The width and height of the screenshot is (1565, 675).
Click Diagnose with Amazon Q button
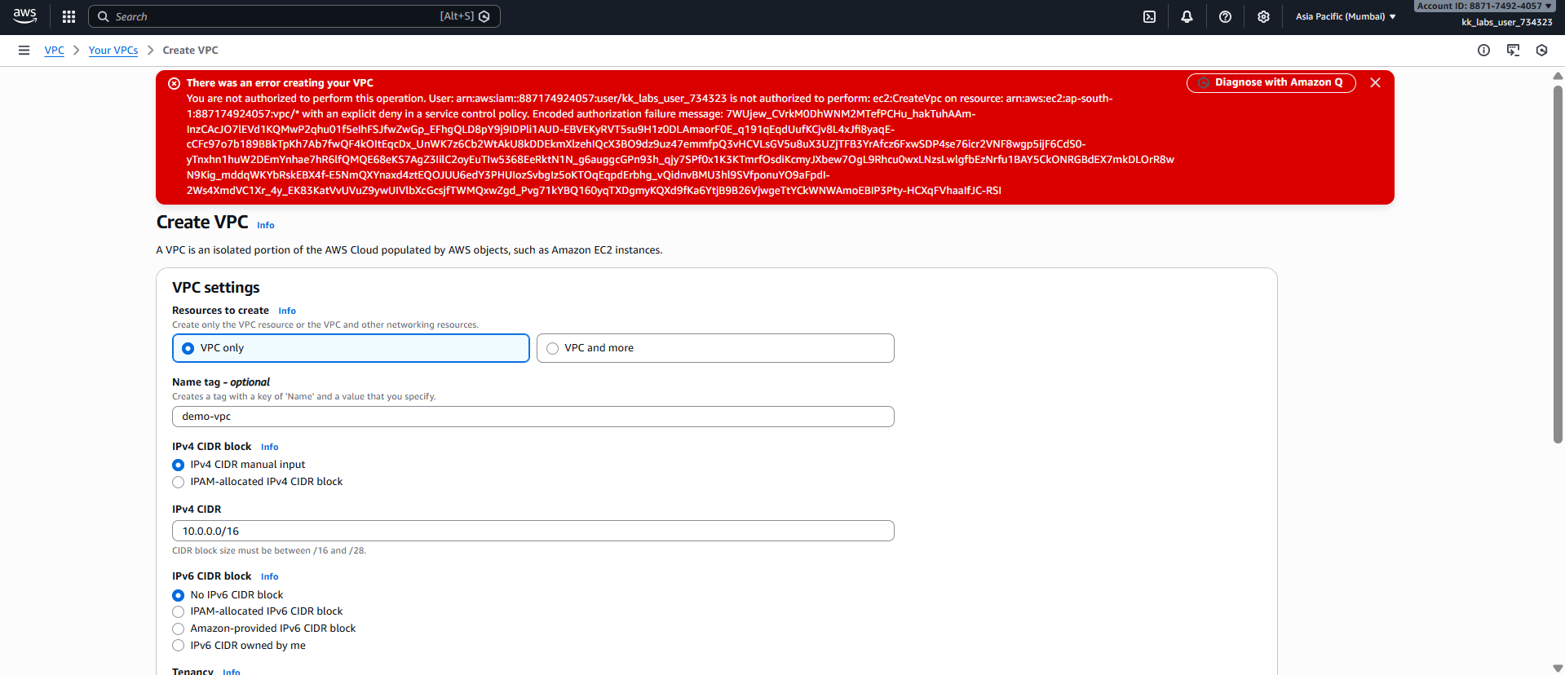tap(1271, 83)
